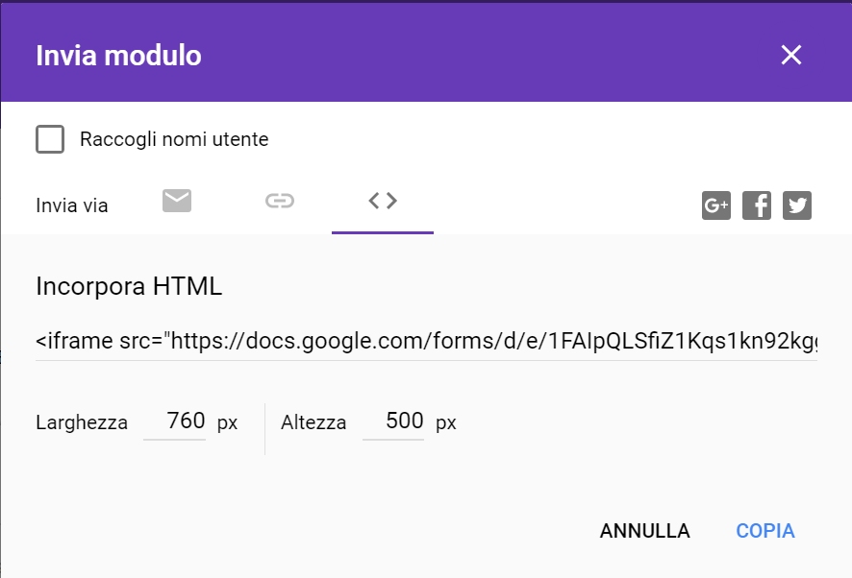Click the Altezza height value 500
852x578 pixels.
coord(404,421)
